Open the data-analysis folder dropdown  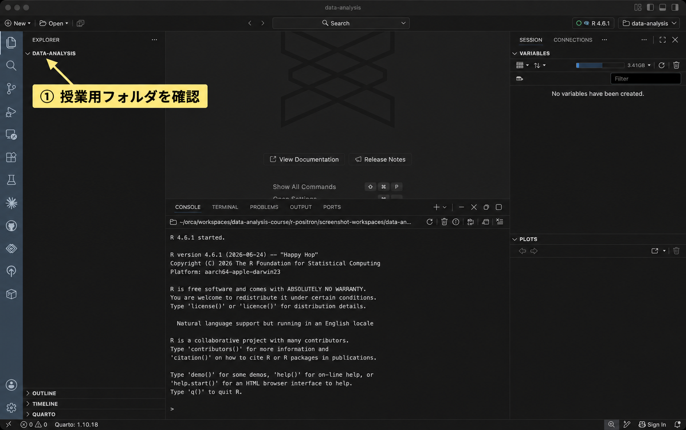coord(649,23)
